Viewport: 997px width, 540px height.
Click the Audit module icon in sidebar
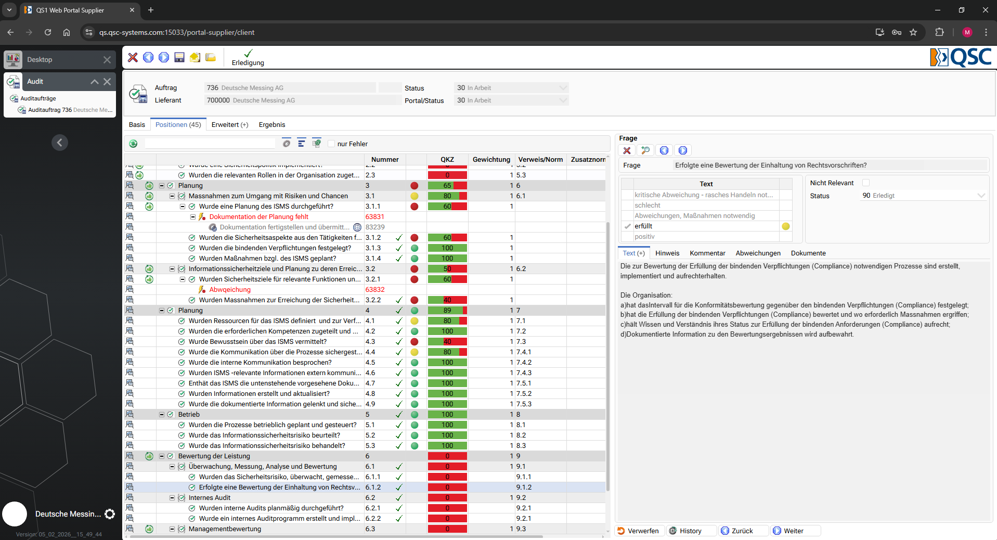click(x=14, y=81)
